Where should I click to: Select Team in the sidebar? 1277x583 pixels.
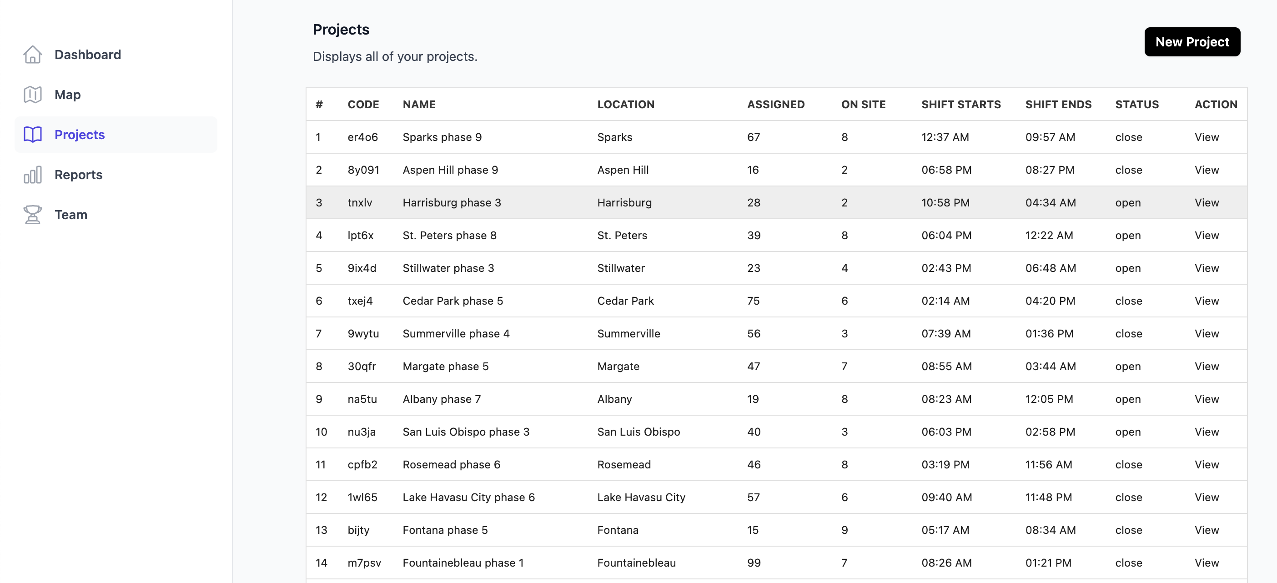71,215
